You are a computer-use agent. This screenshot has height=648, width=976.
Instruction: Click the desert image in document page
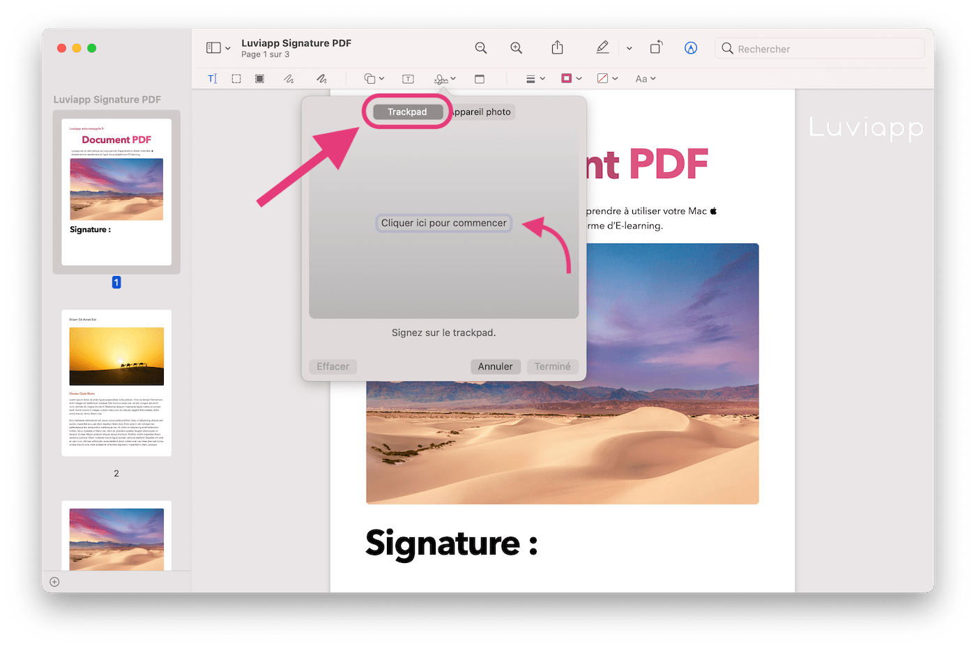[x=563, y=373]
